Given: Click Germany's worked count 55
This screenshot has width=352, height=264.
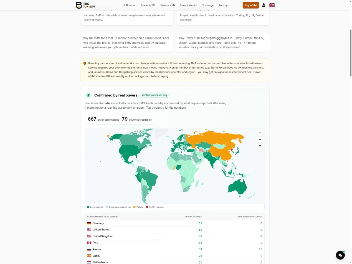Looking at the screenshot, I should (x=200, y=223).
